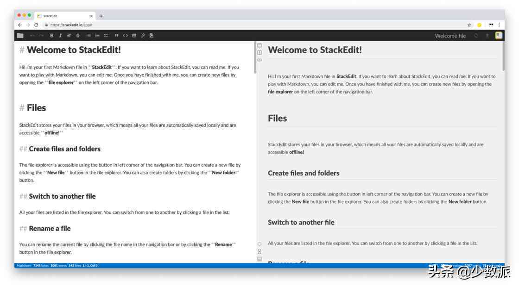The image size is (519, 287).
Task: Click preview heading 'Switch to another file'
Action: point(301,223)
